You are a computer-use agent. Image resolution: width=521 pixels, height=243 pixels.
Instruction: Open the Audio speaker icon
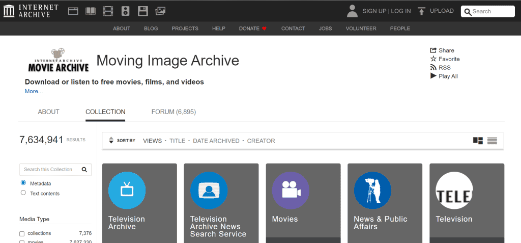click(x=125, y=11)
